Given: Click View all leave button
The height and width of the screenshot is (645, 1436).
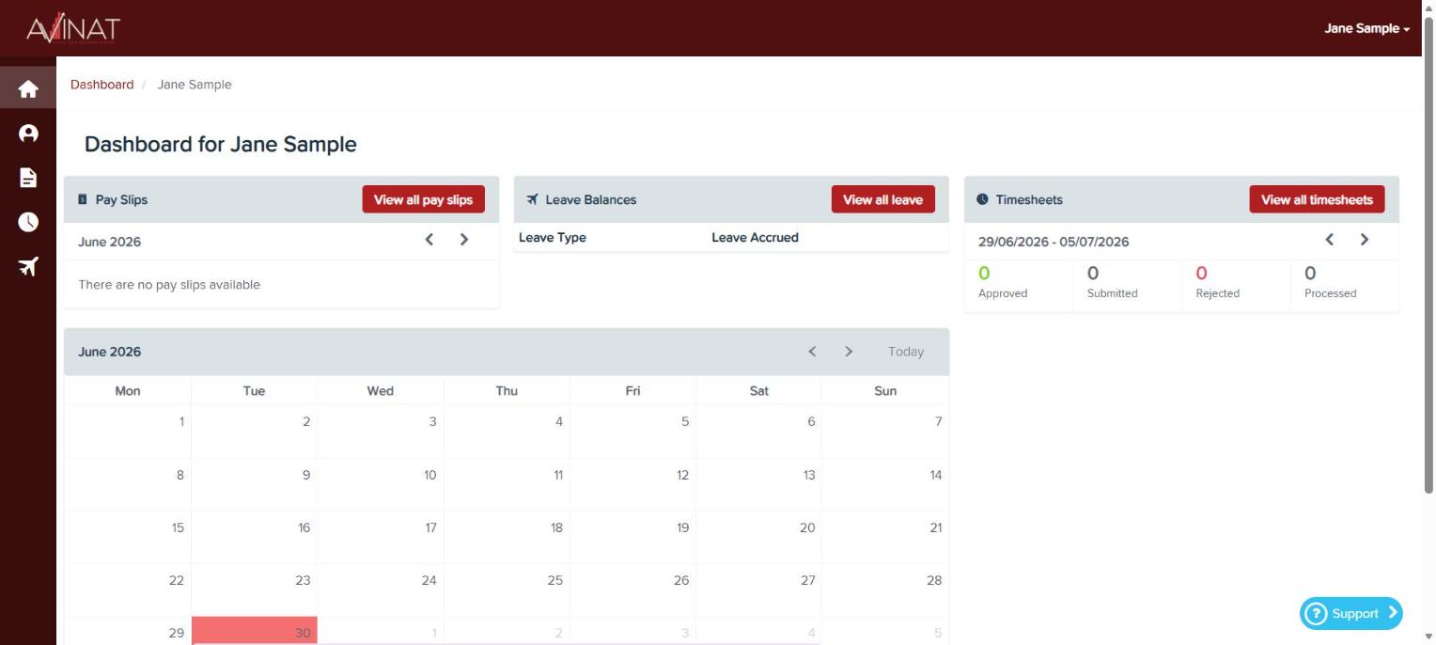Looking at the screenshot, I should coord(883,199).
